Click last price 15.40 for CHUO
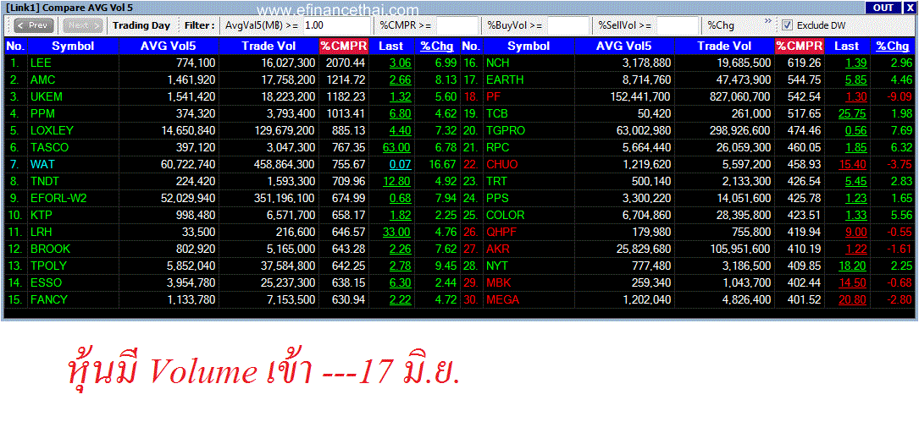 [x=851, y=164]
